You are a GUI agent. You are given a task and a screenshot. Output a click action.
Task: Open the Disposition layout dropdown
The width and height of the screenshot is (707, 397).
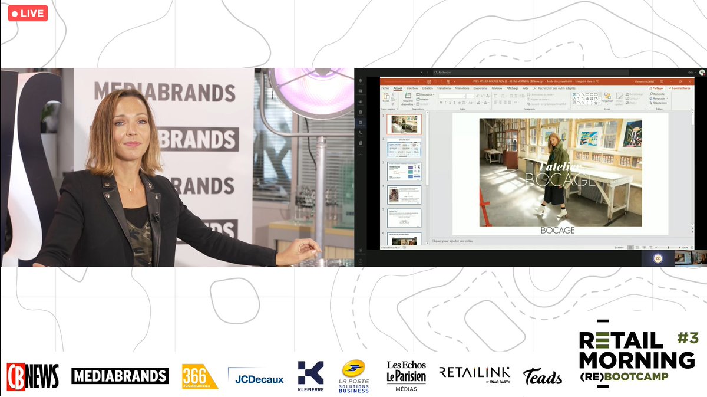[x=425, y=94]
